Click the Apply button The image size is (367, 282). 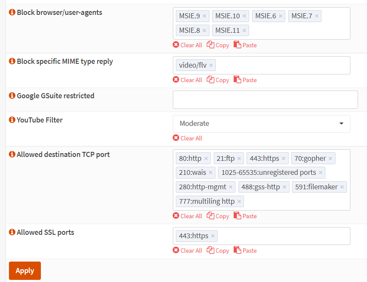coord(25,271)
